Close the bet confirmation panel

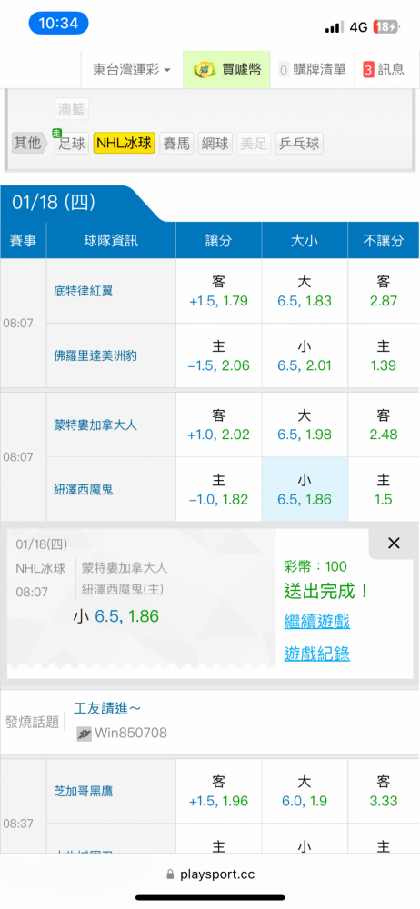point(394,544)
